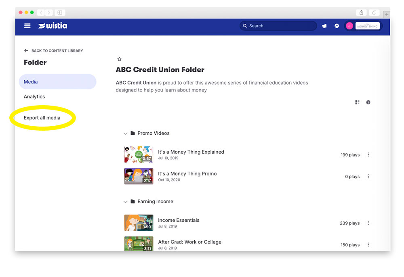The image size is (404, 277).
Task: Click the 239 plays count
Action: [x=349, y=223]
